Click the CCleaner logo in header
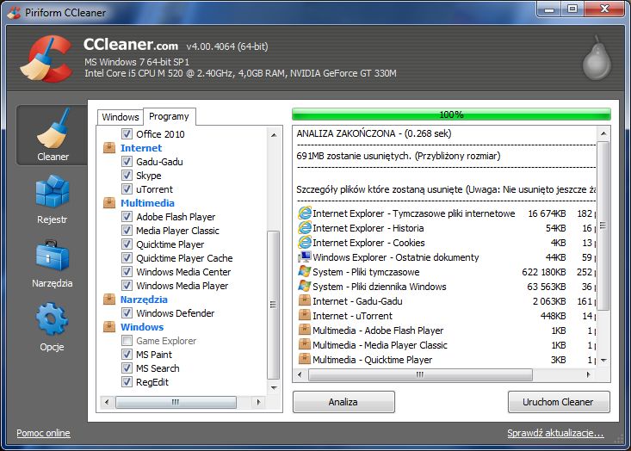This screenshot has height=451, width=631. click(x=46, y=59)
